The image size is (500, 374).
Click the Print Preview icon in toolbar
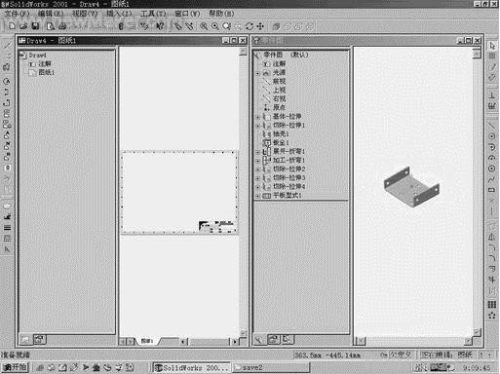point(51,26)
